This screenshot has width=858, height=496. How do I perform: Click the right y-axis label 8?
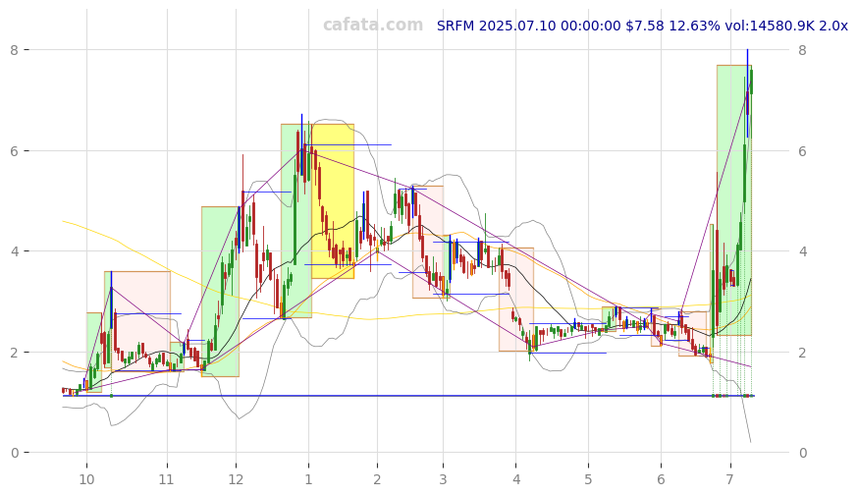coord(802,50)
